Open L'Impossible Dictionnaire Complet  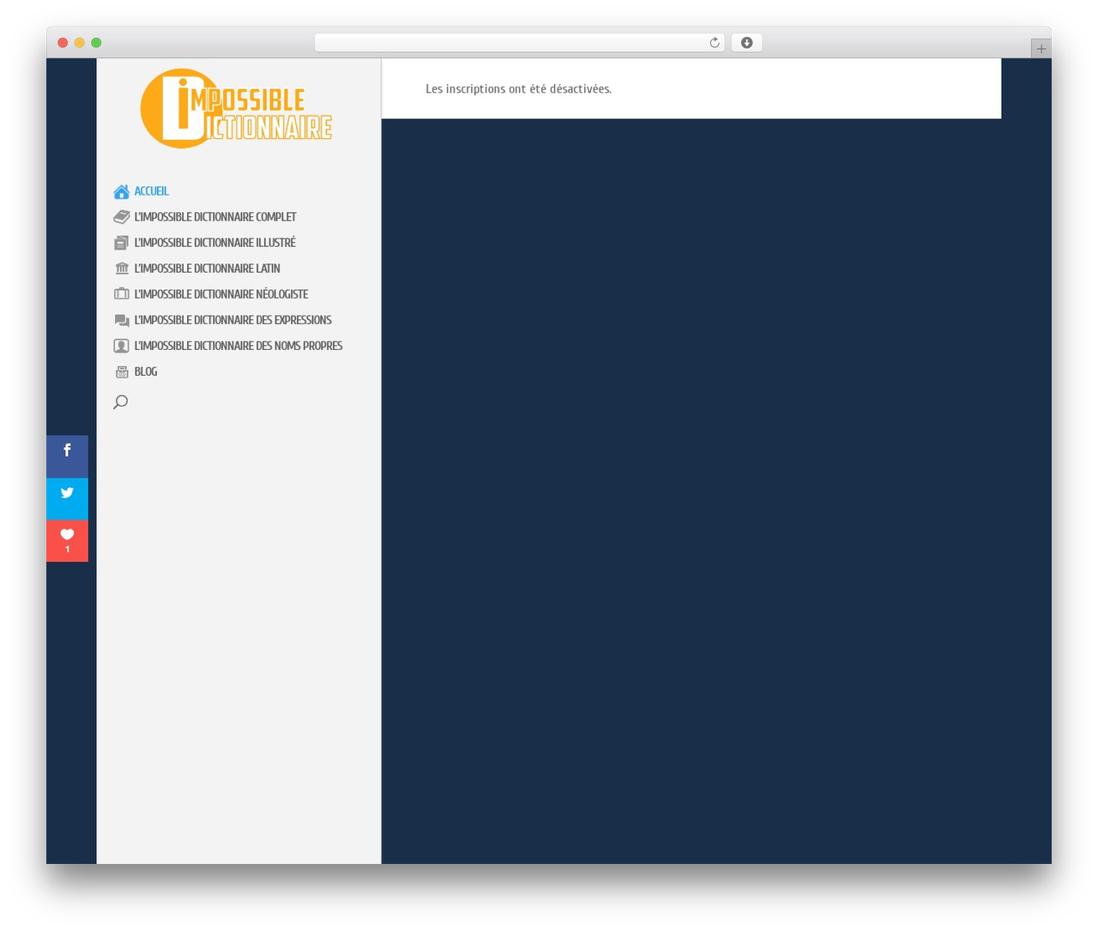point(215,217)
